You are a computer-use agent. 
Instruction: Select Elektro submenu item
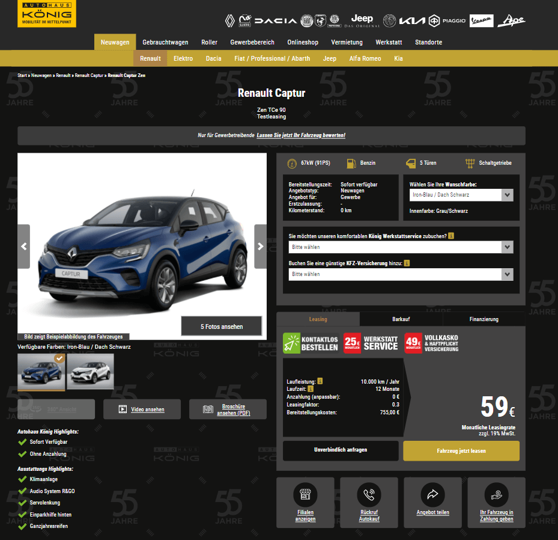(x=183, y=58)
